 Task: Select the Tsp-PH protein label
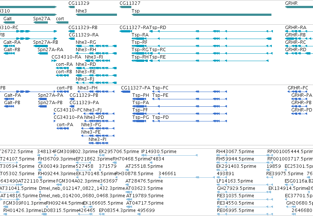141,95
